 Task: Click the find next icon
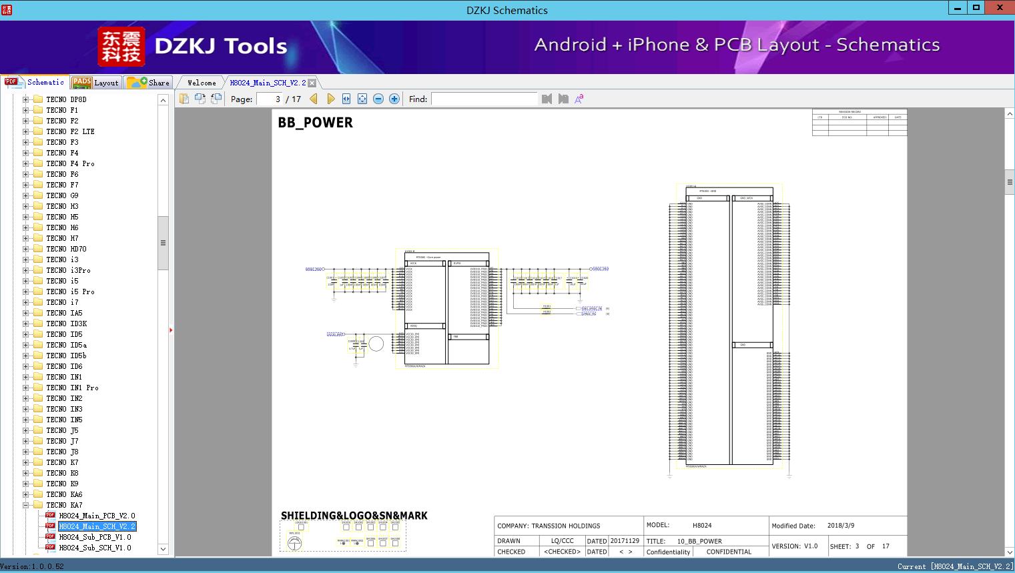tap(563, 99)
